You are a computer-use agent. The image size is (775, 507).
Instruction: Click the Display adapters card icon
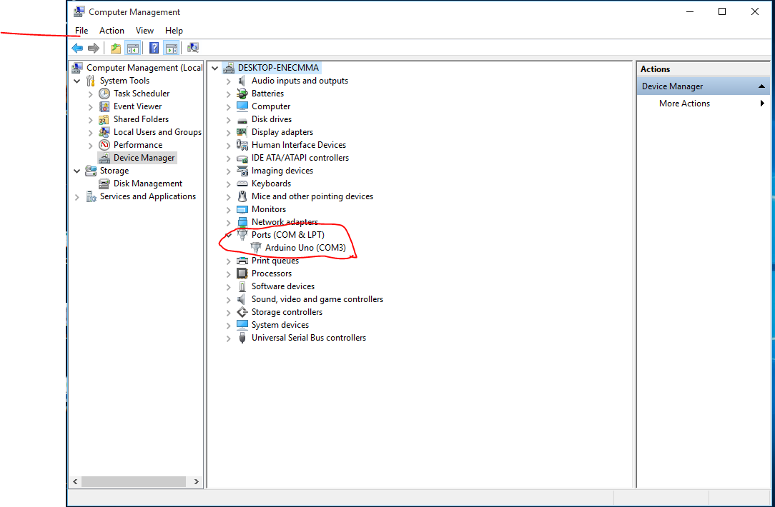[x=242, y=132]
